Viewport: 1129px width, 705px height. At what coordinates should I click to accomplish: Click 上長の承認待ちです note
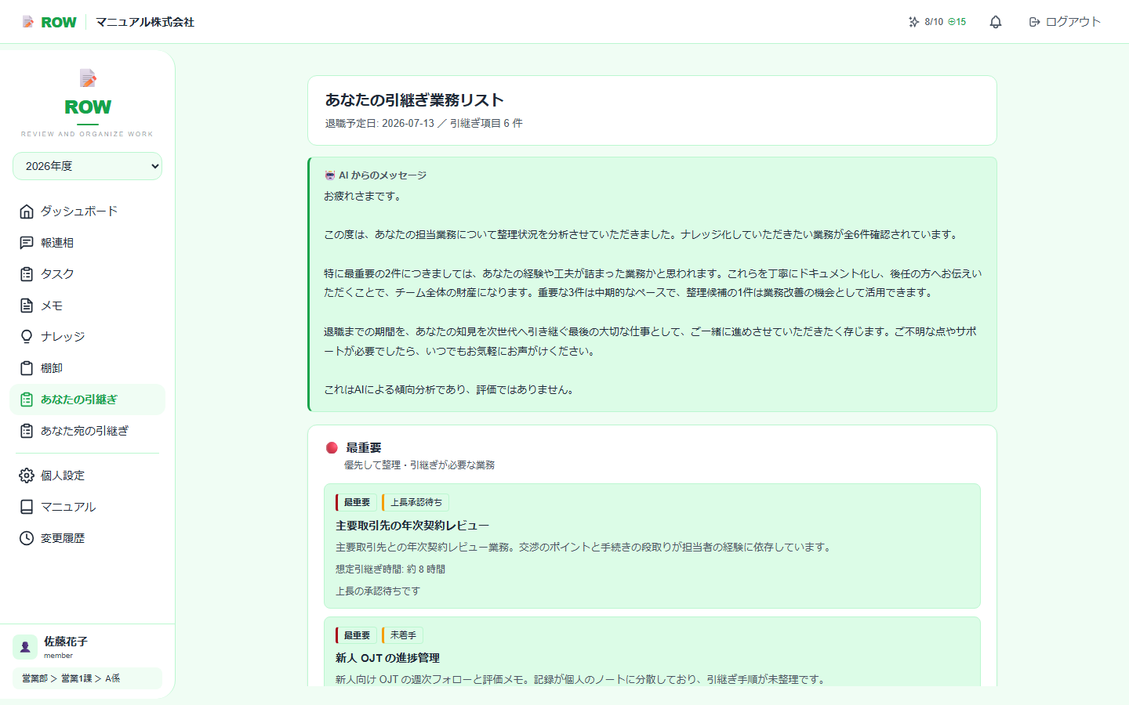(378, 591)
